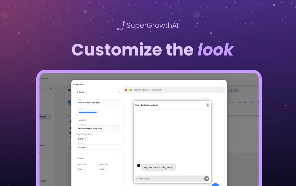Open the Make Public dropdown
Viewport: 296px width, 186px height.
coord(103,169)
